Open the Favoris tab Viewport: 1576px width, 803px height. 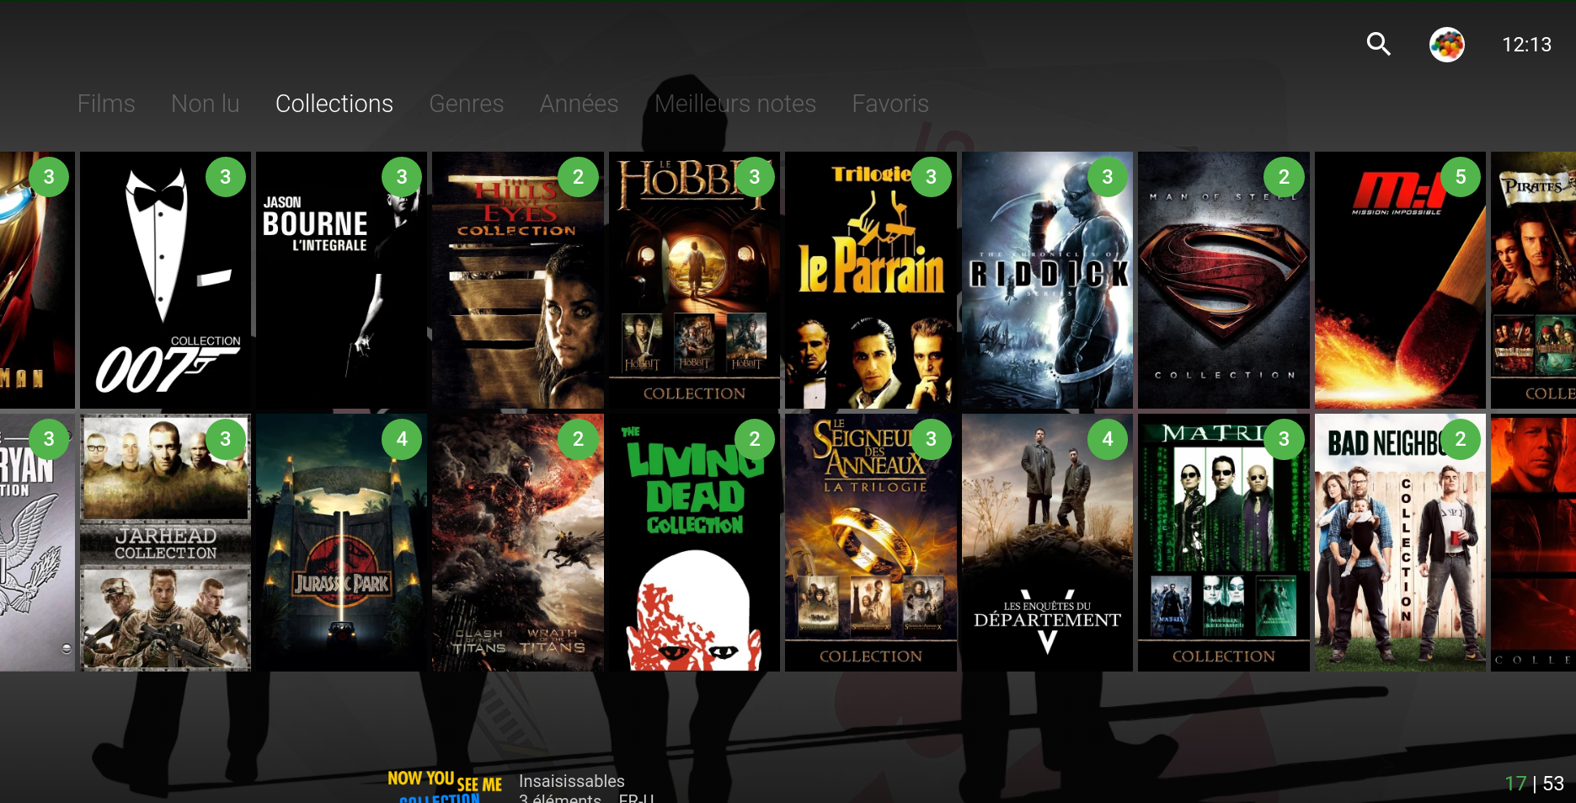point(890,104)
